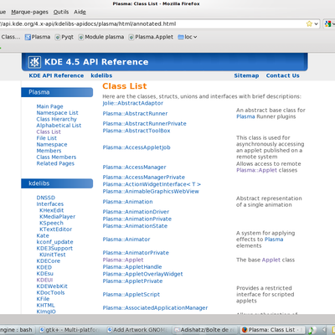Follow the kdelibs breadcrumb link
Image resolution: width=335 pixels, height=335 pixels.
[x=101, y=75]
